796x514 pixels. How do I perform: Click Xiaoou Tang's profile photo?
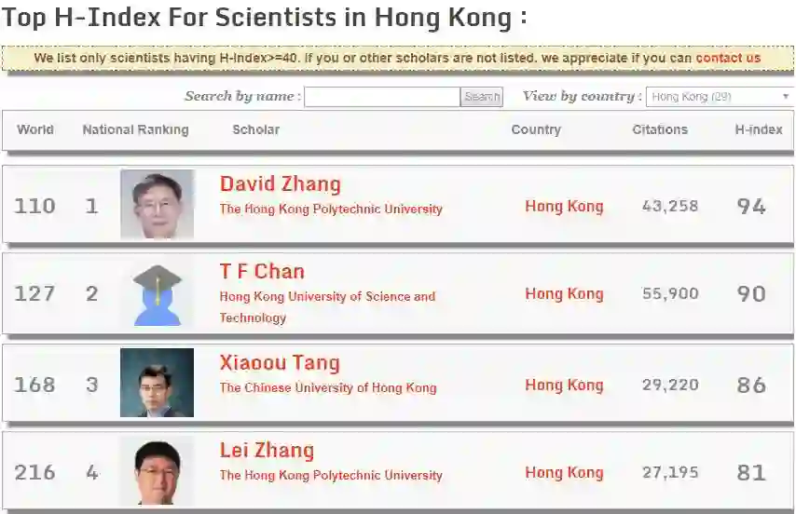point(157,383)
